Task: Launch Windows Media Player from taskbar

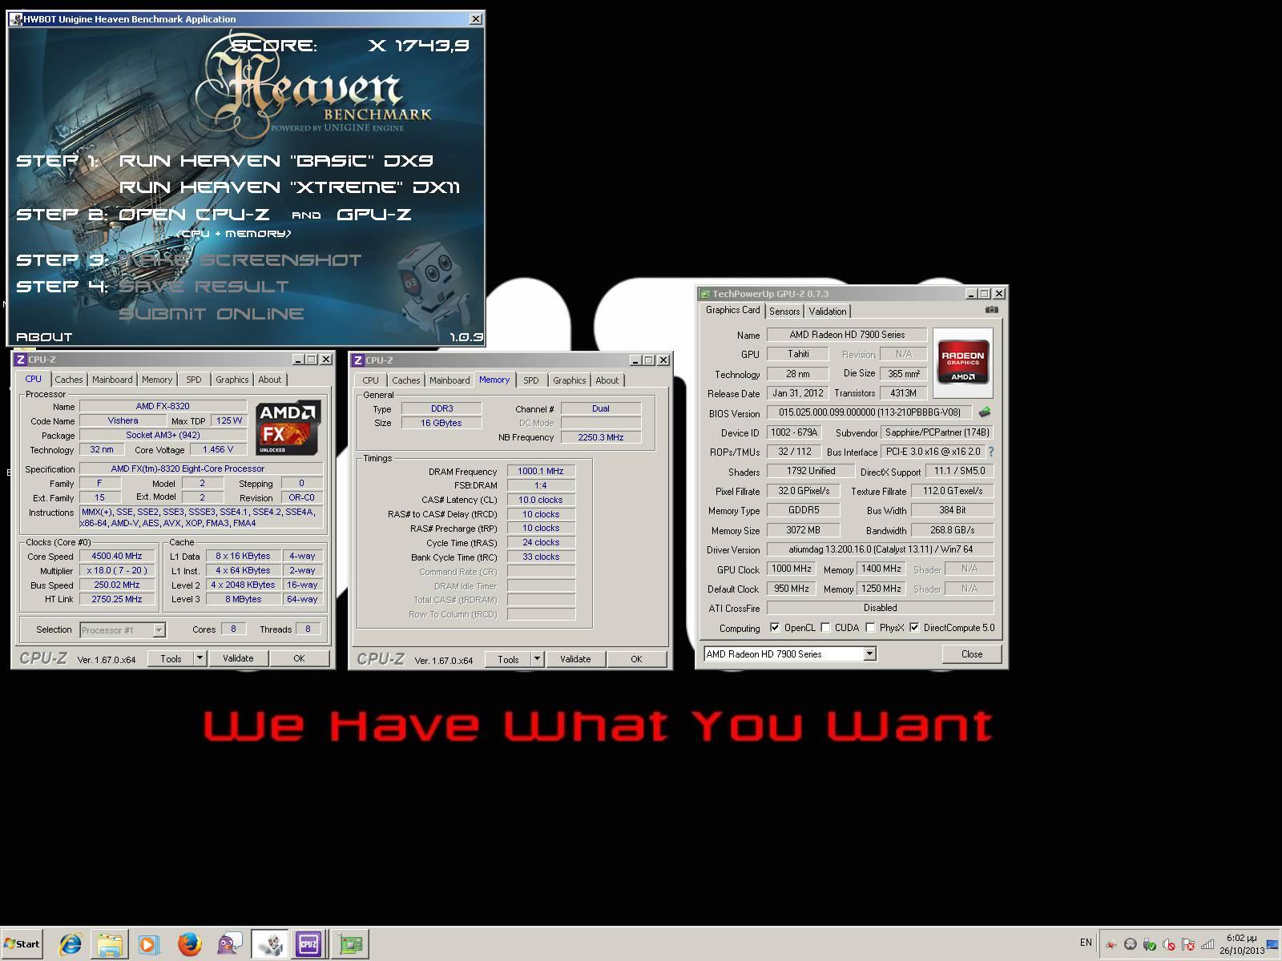Action: 149,944
